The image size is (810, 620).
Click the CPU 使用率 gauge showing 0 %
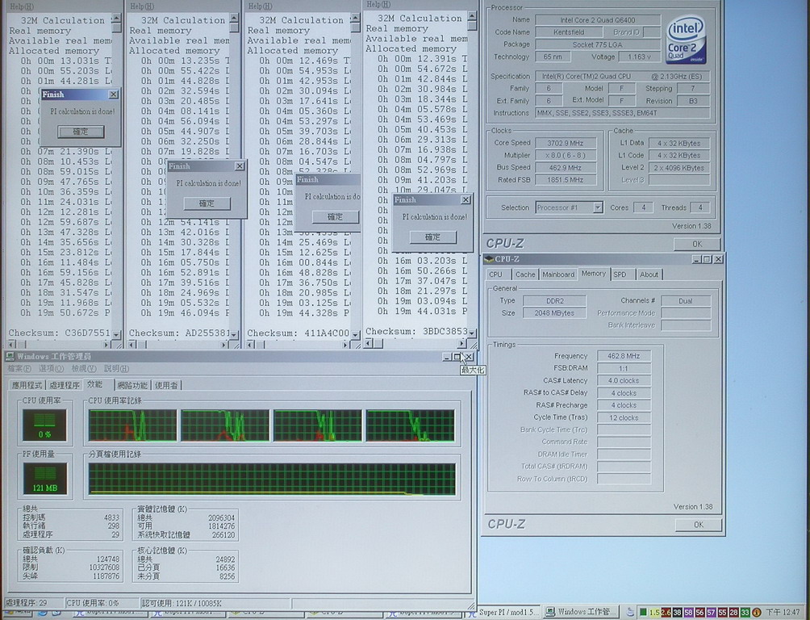(x=44, y=425)
